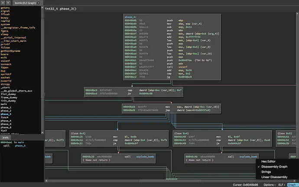Viewport: 299px width, 187px height.
Task: Click the function header int32_t phase_3()
Action: (x=61, y=9)
